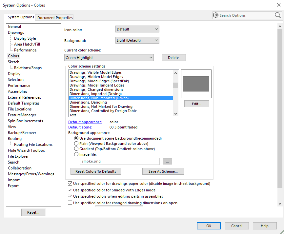This screenshot has height=234, width=284.
Task: Open the Icon color dropdown
Action: tap(137, 29)
